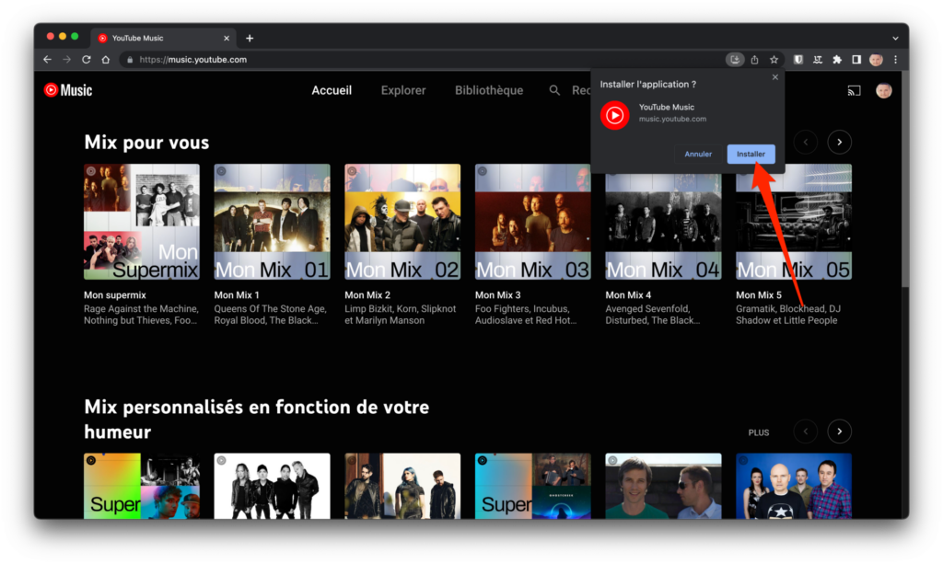Click the page vertical scrollbar
The width and height of the screenshot is (943, 564).
click(x=905, y=180)
